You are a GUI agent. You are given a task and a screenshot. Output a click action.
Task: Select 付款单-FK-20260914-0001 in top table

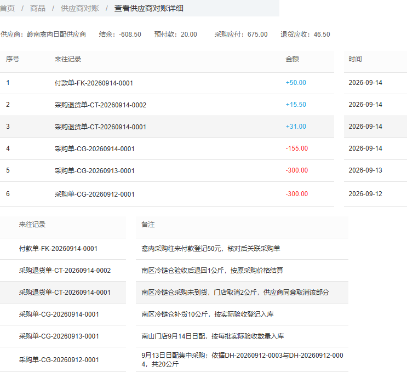coord(94,83)
